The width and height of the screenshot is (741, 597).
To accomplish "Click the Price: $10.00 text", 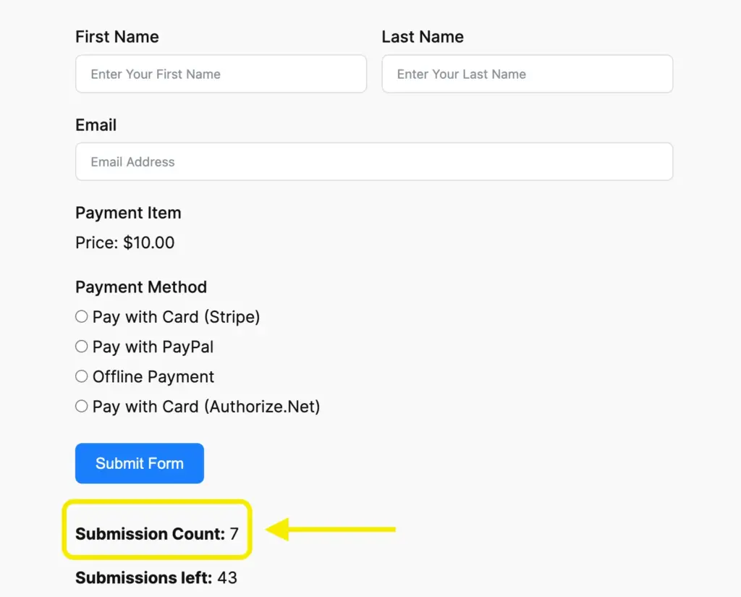I will [124, 242].
